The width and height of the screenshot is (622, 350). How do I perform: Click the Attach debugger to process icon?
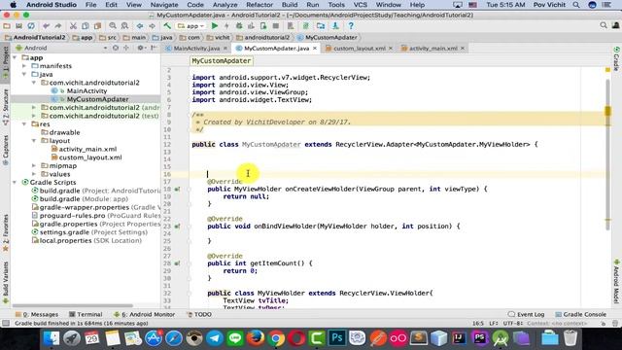(263, 26)
